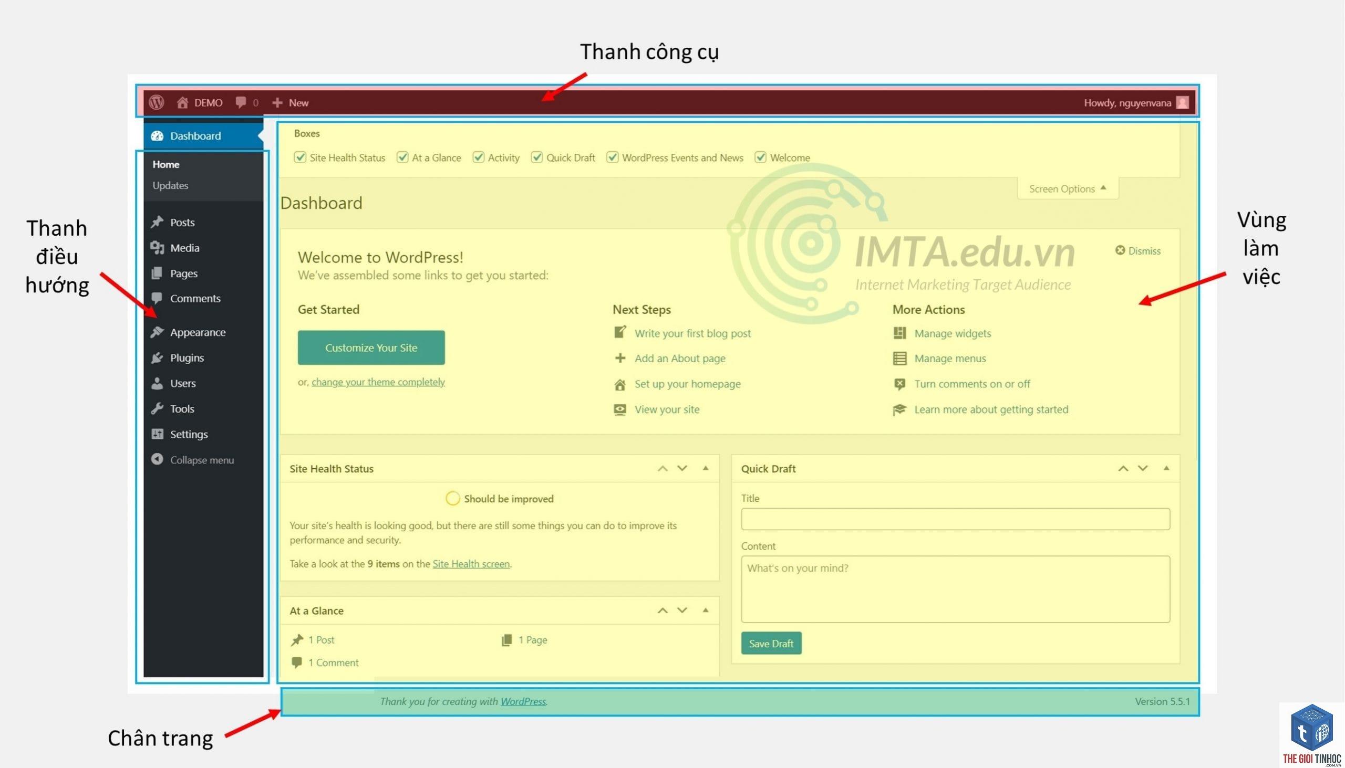1345x768 pixels.
Task: Open the WordPress logo menu
Action: 156,102
